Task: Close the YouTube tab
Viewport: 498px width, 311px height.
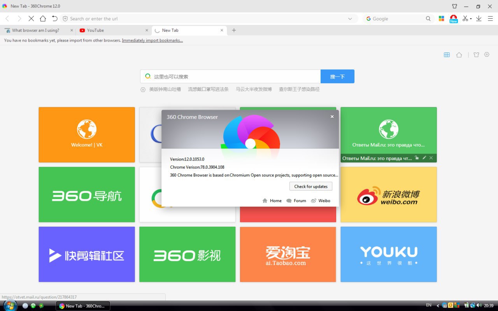Action: 147,30
